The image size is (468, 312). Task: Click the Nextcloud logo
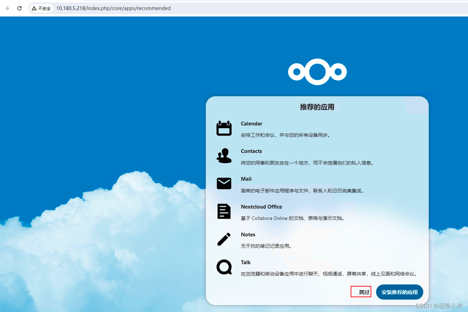[317, 72]
